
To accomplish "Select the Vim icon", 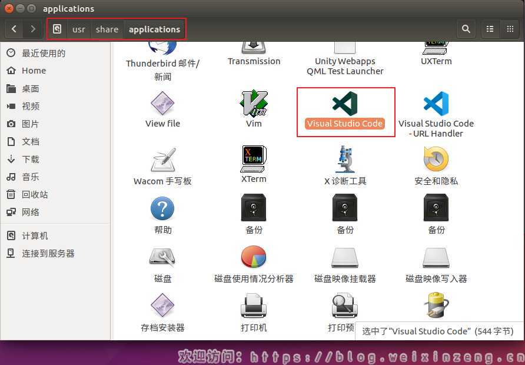I will pyautogui.click(x=254, y=103).
